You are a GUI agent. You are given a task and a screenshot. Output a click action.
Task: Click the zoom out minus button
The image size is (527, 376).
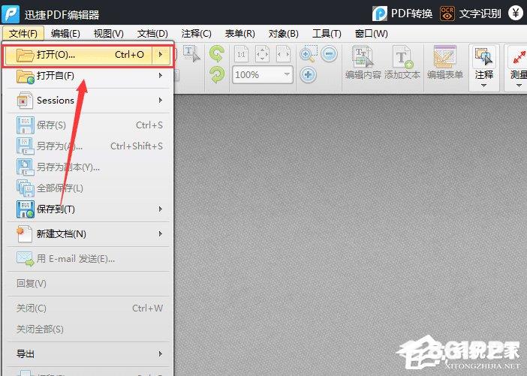coord(329,54)
